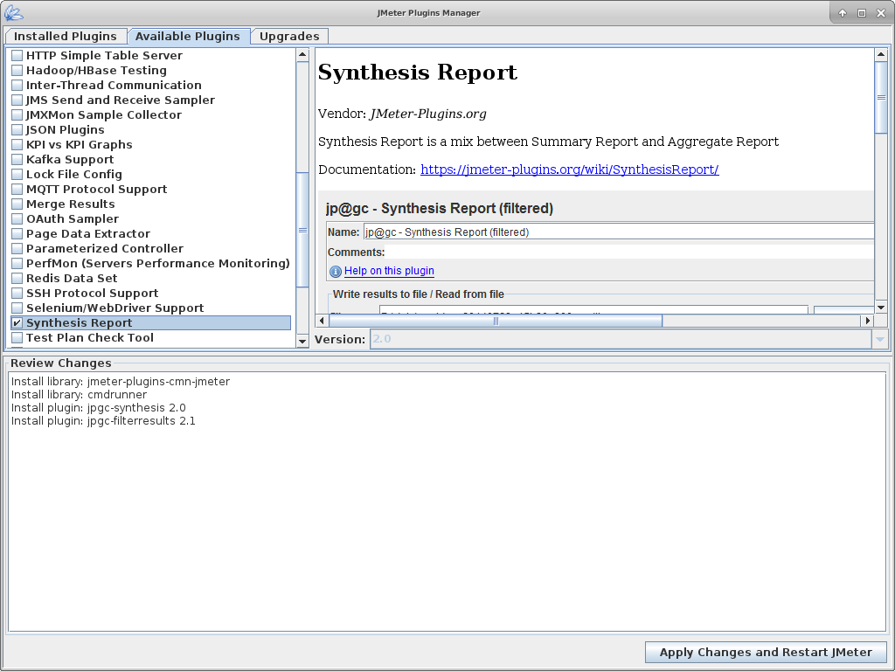Click the JMeter feather icon in title bar
This screenshot has width=895, height=671.
(x=12, y=12)
